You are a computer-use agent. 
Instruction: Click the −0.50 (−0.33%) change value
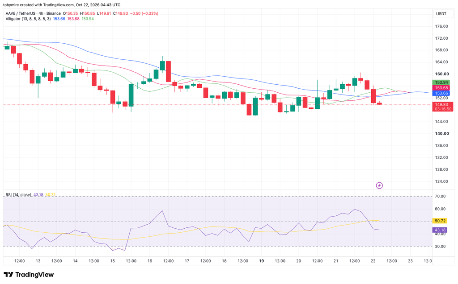coord(144,13)
